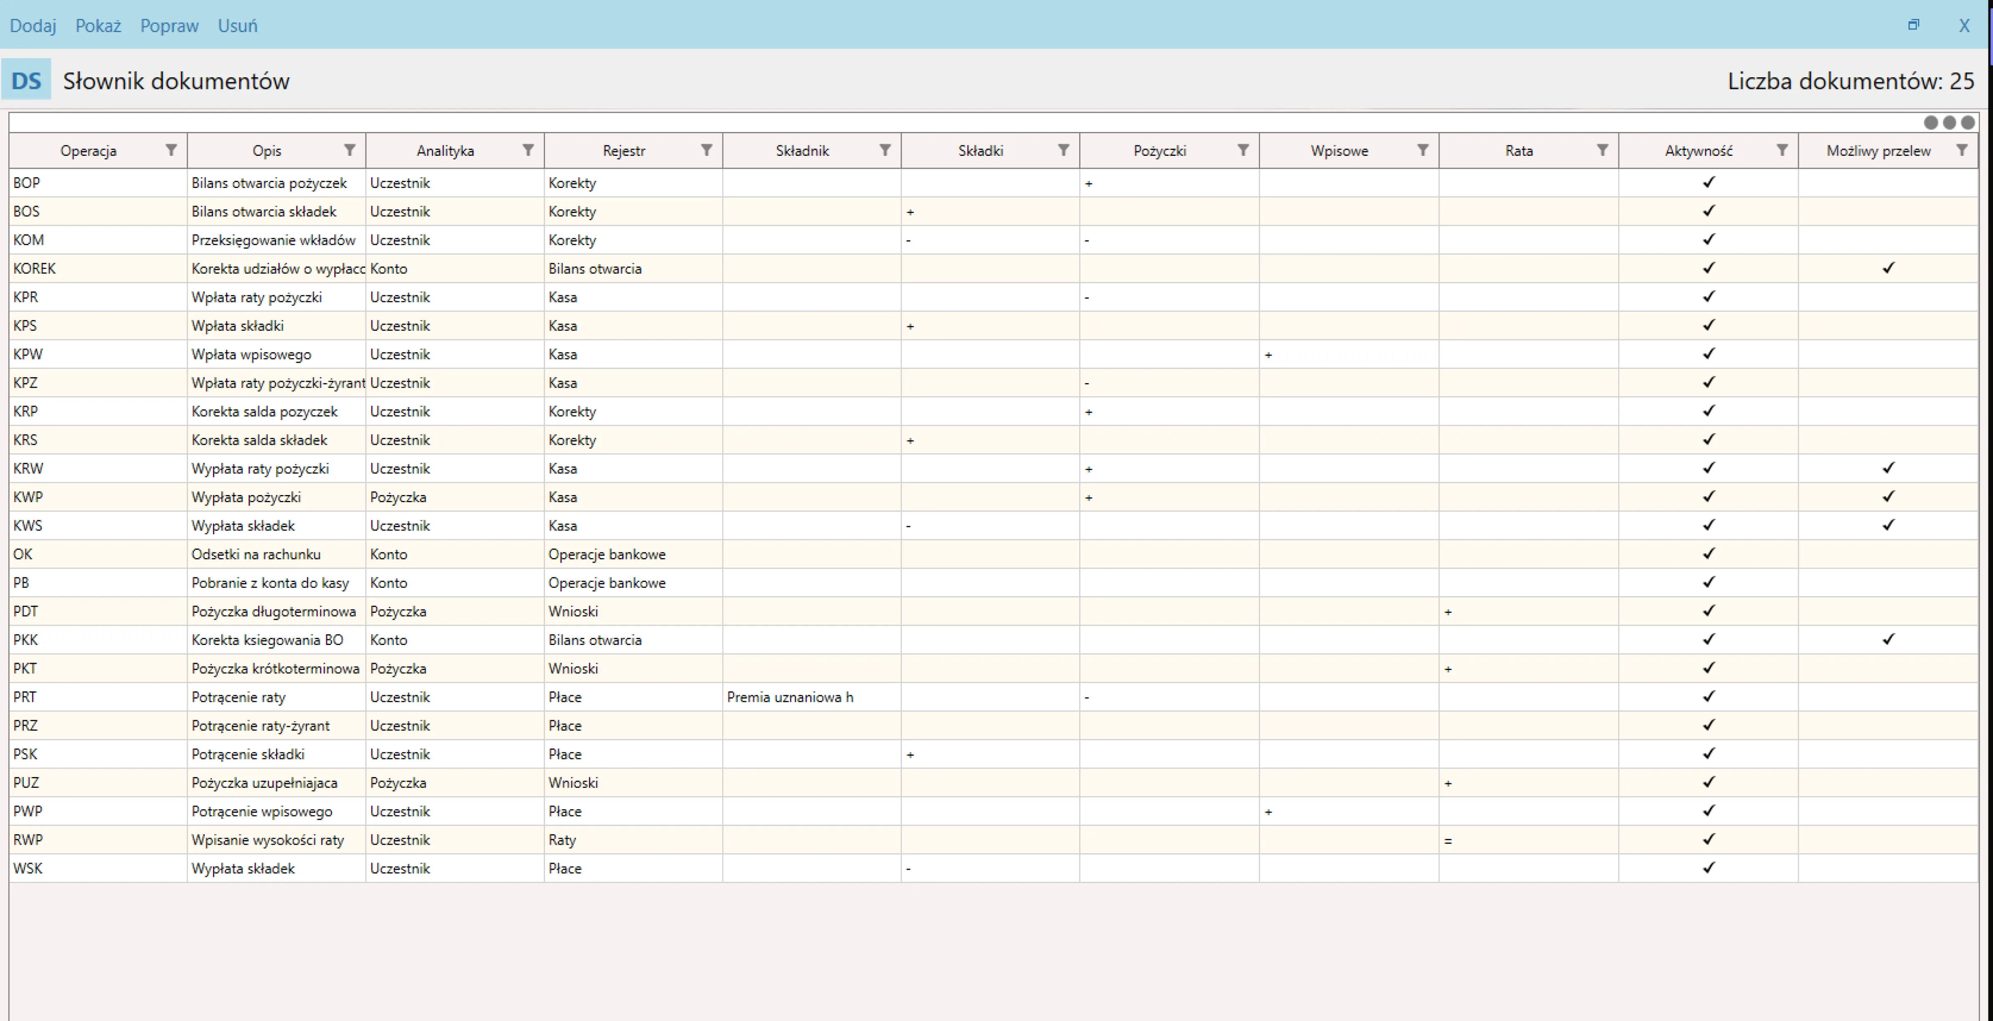The height and width of the screenshot is (1021, 1993).
Task: Open filter for Rejestr column
Action: click(706, 150)
